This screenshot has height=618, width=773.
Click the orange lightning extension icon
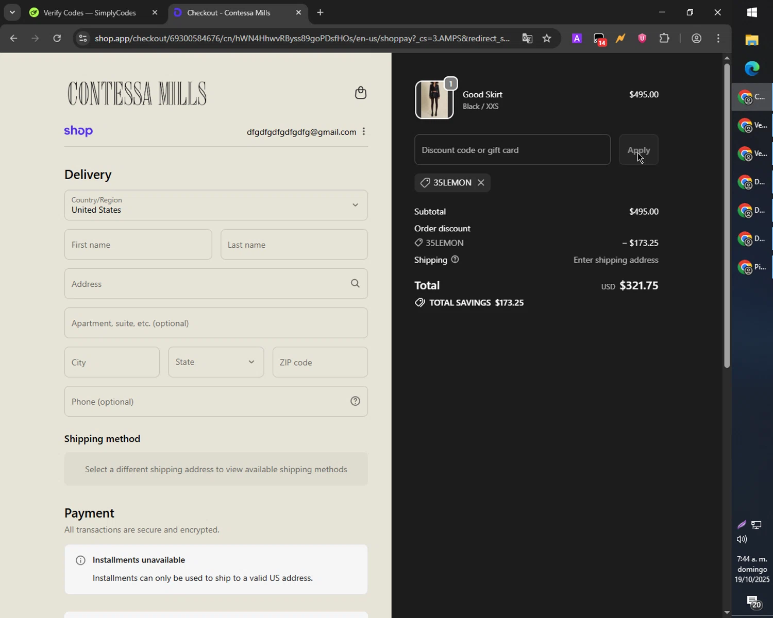coord(620,38)
